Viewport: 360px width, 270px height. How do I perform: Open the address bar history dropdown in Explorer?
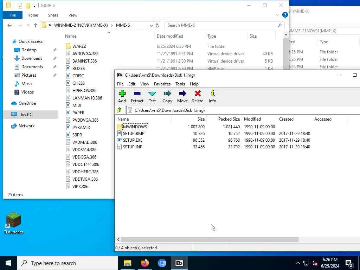click(x=151, y=25)
